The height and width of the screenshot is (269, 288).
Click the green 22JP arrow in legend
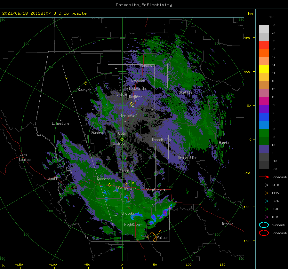264,209
